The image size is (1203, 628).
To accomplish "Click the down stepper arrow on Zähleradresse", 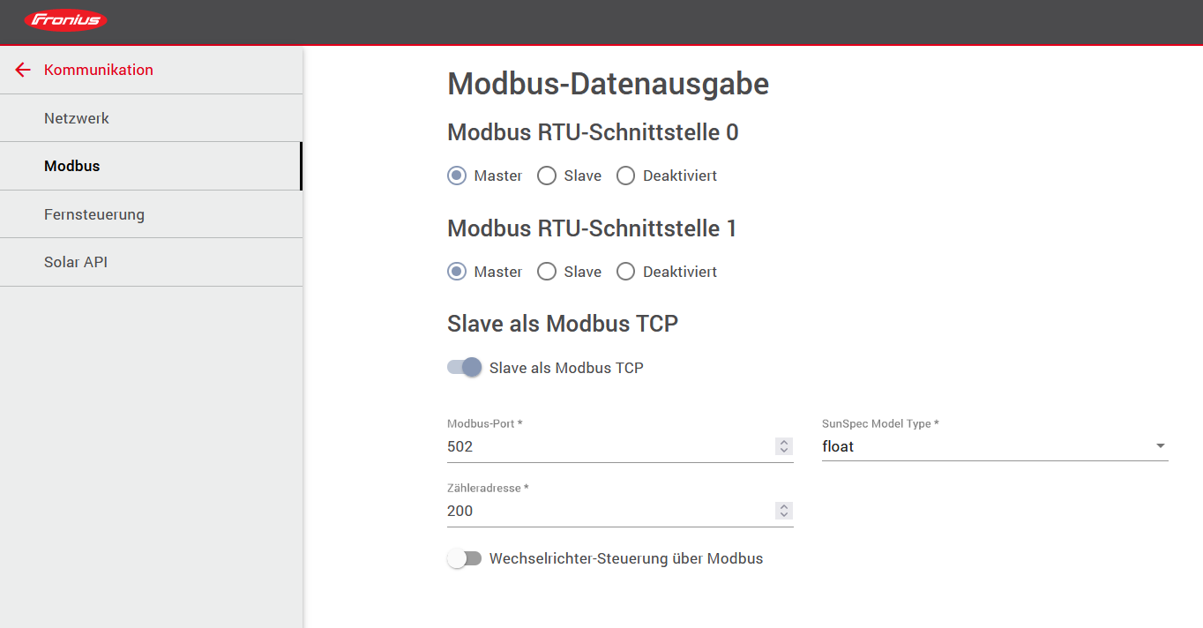I will point(783,515).
